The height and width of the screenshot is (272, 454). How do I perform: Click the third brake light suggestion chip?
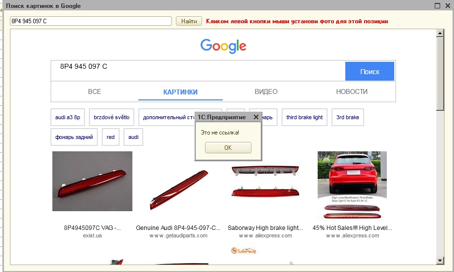(304, 117)
